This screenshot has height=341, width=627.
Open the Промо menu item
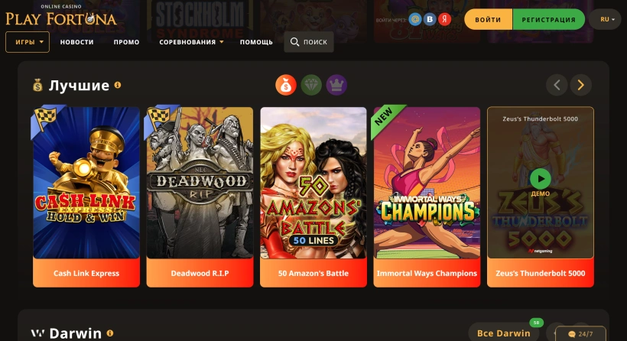coord(126,42)
